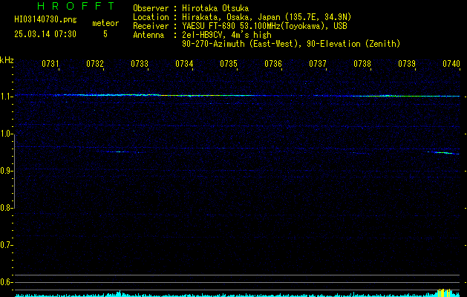Screen dimensions: 467x297
Task: Click the Observer Hirotaka Otsuka line
Action: [191, 8]
